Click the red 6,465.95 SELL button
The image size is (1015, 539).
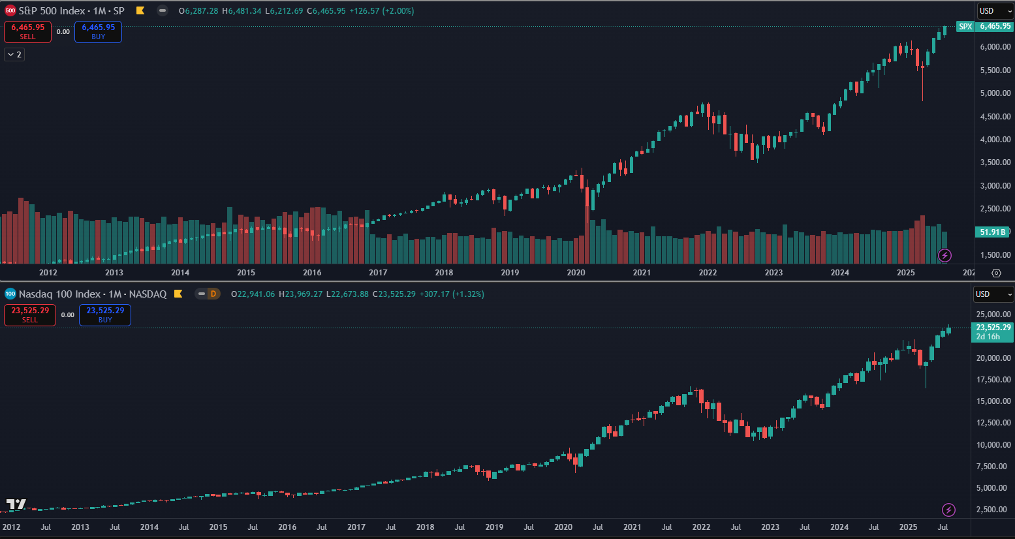pos(28,31)
